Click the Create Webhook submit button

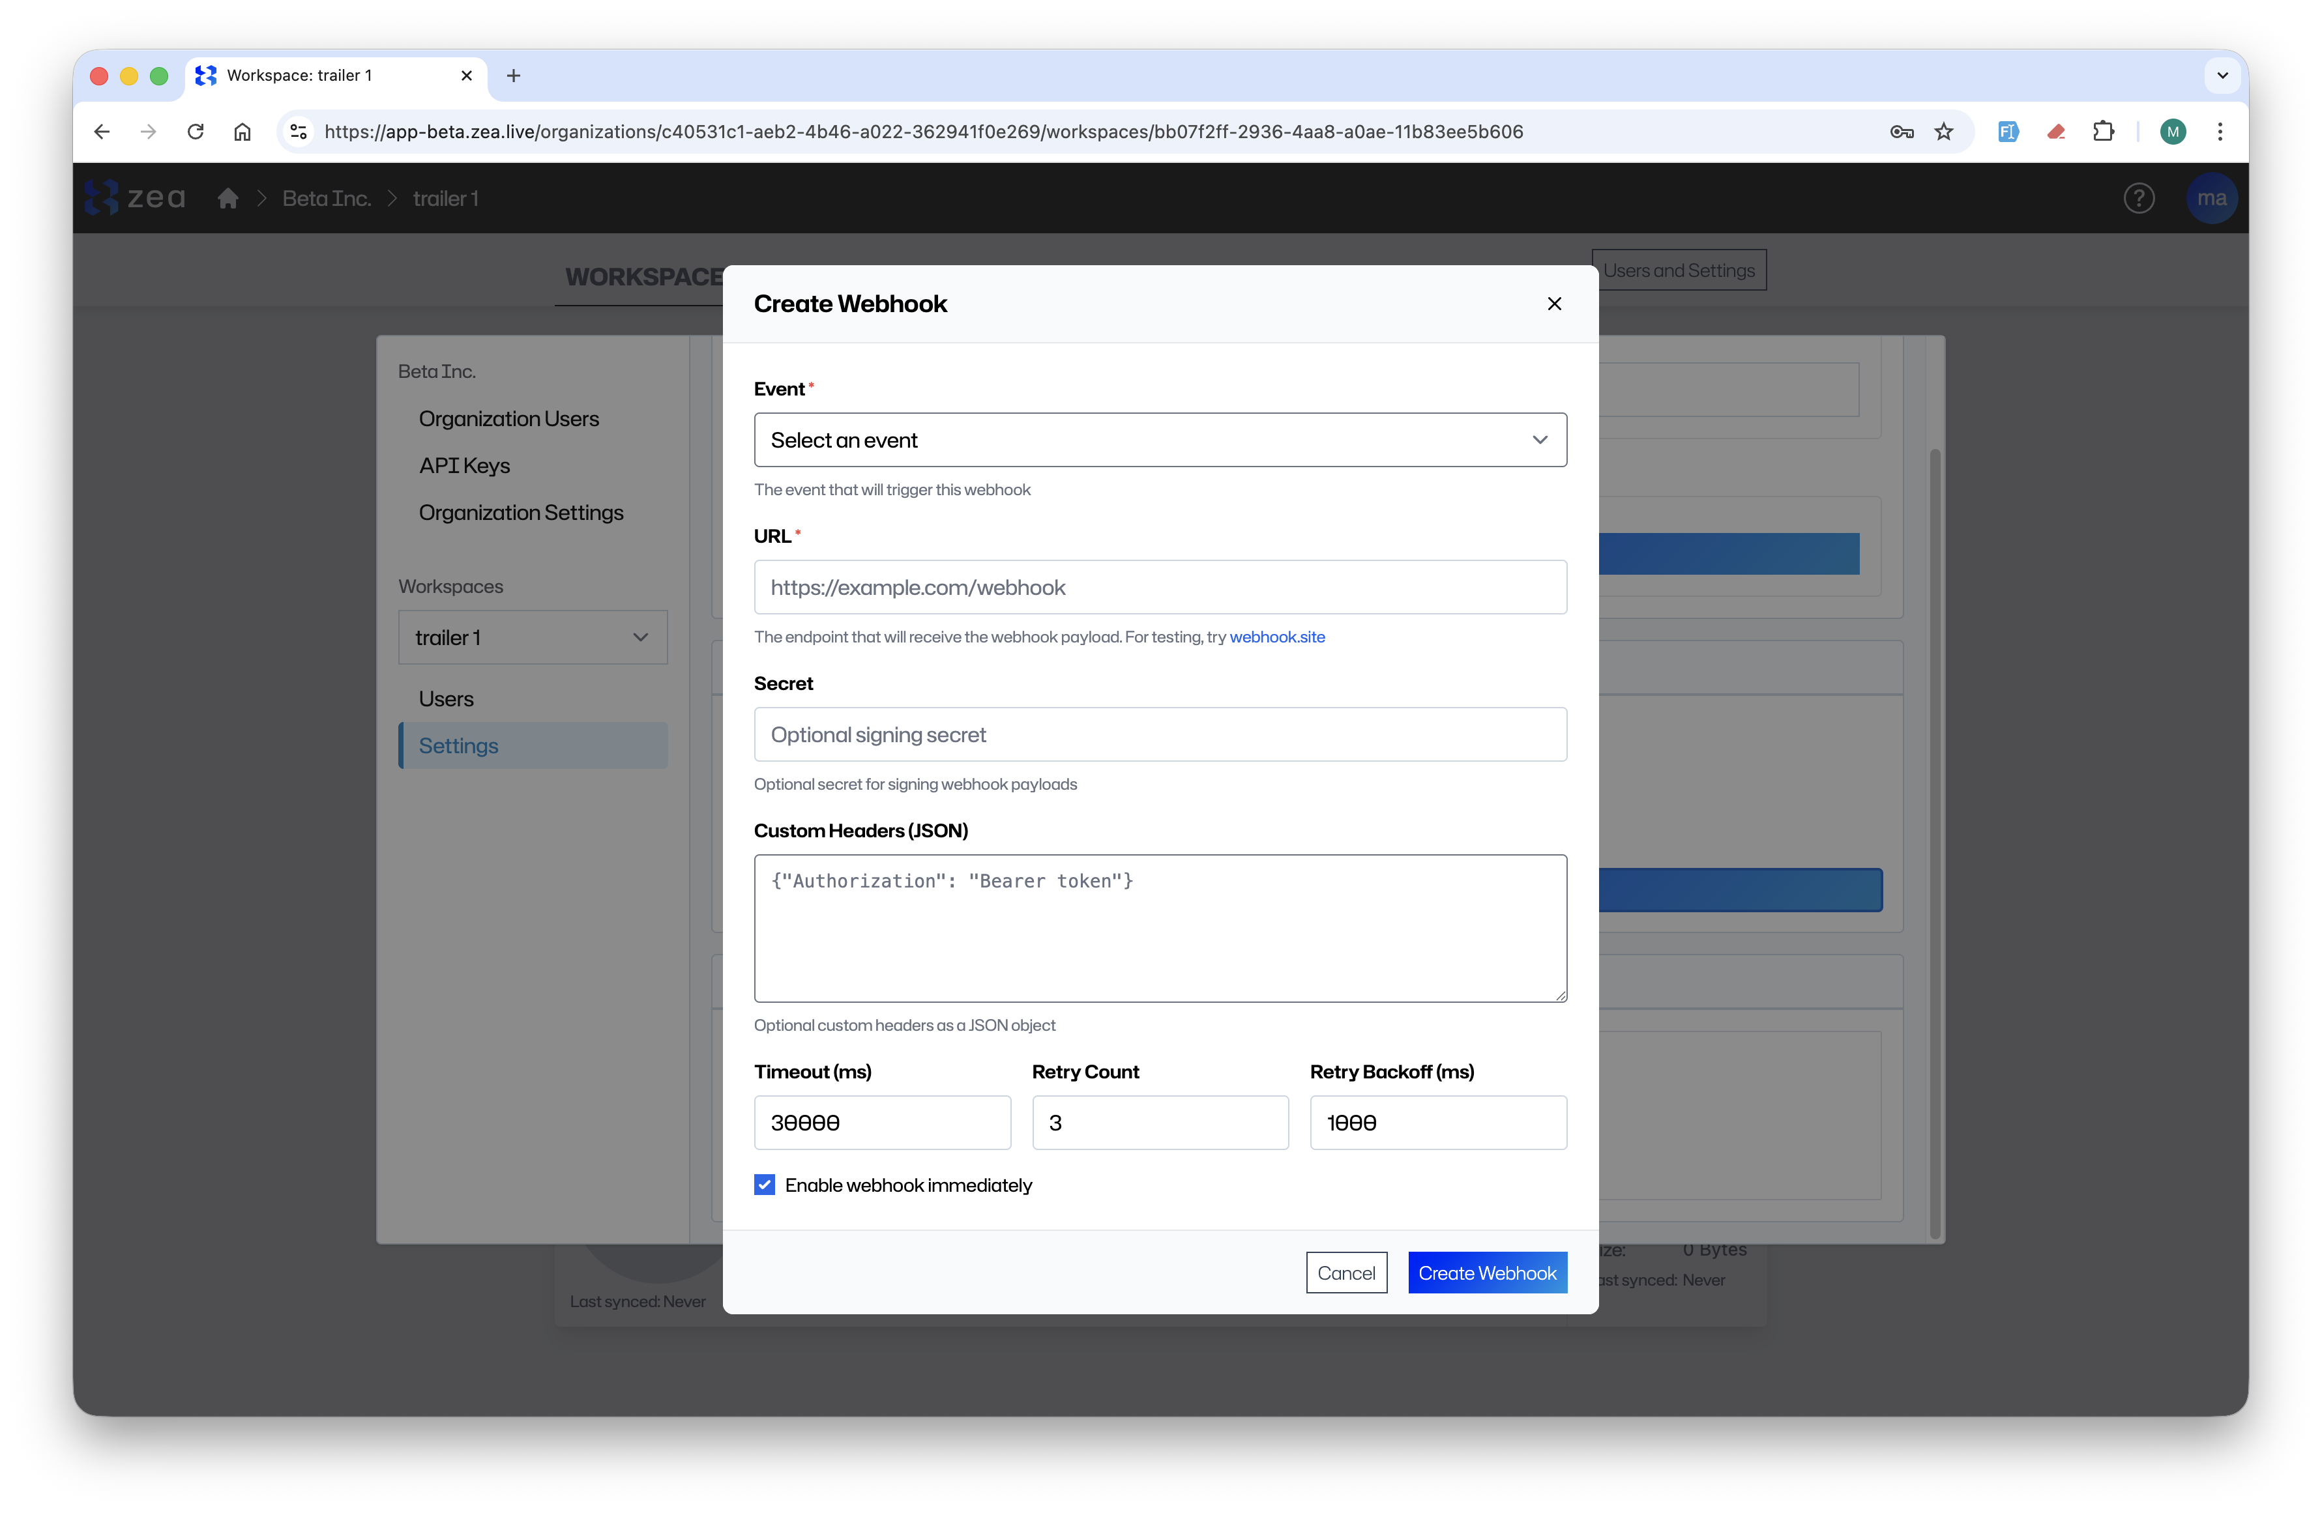(x=1486, y=1272)
